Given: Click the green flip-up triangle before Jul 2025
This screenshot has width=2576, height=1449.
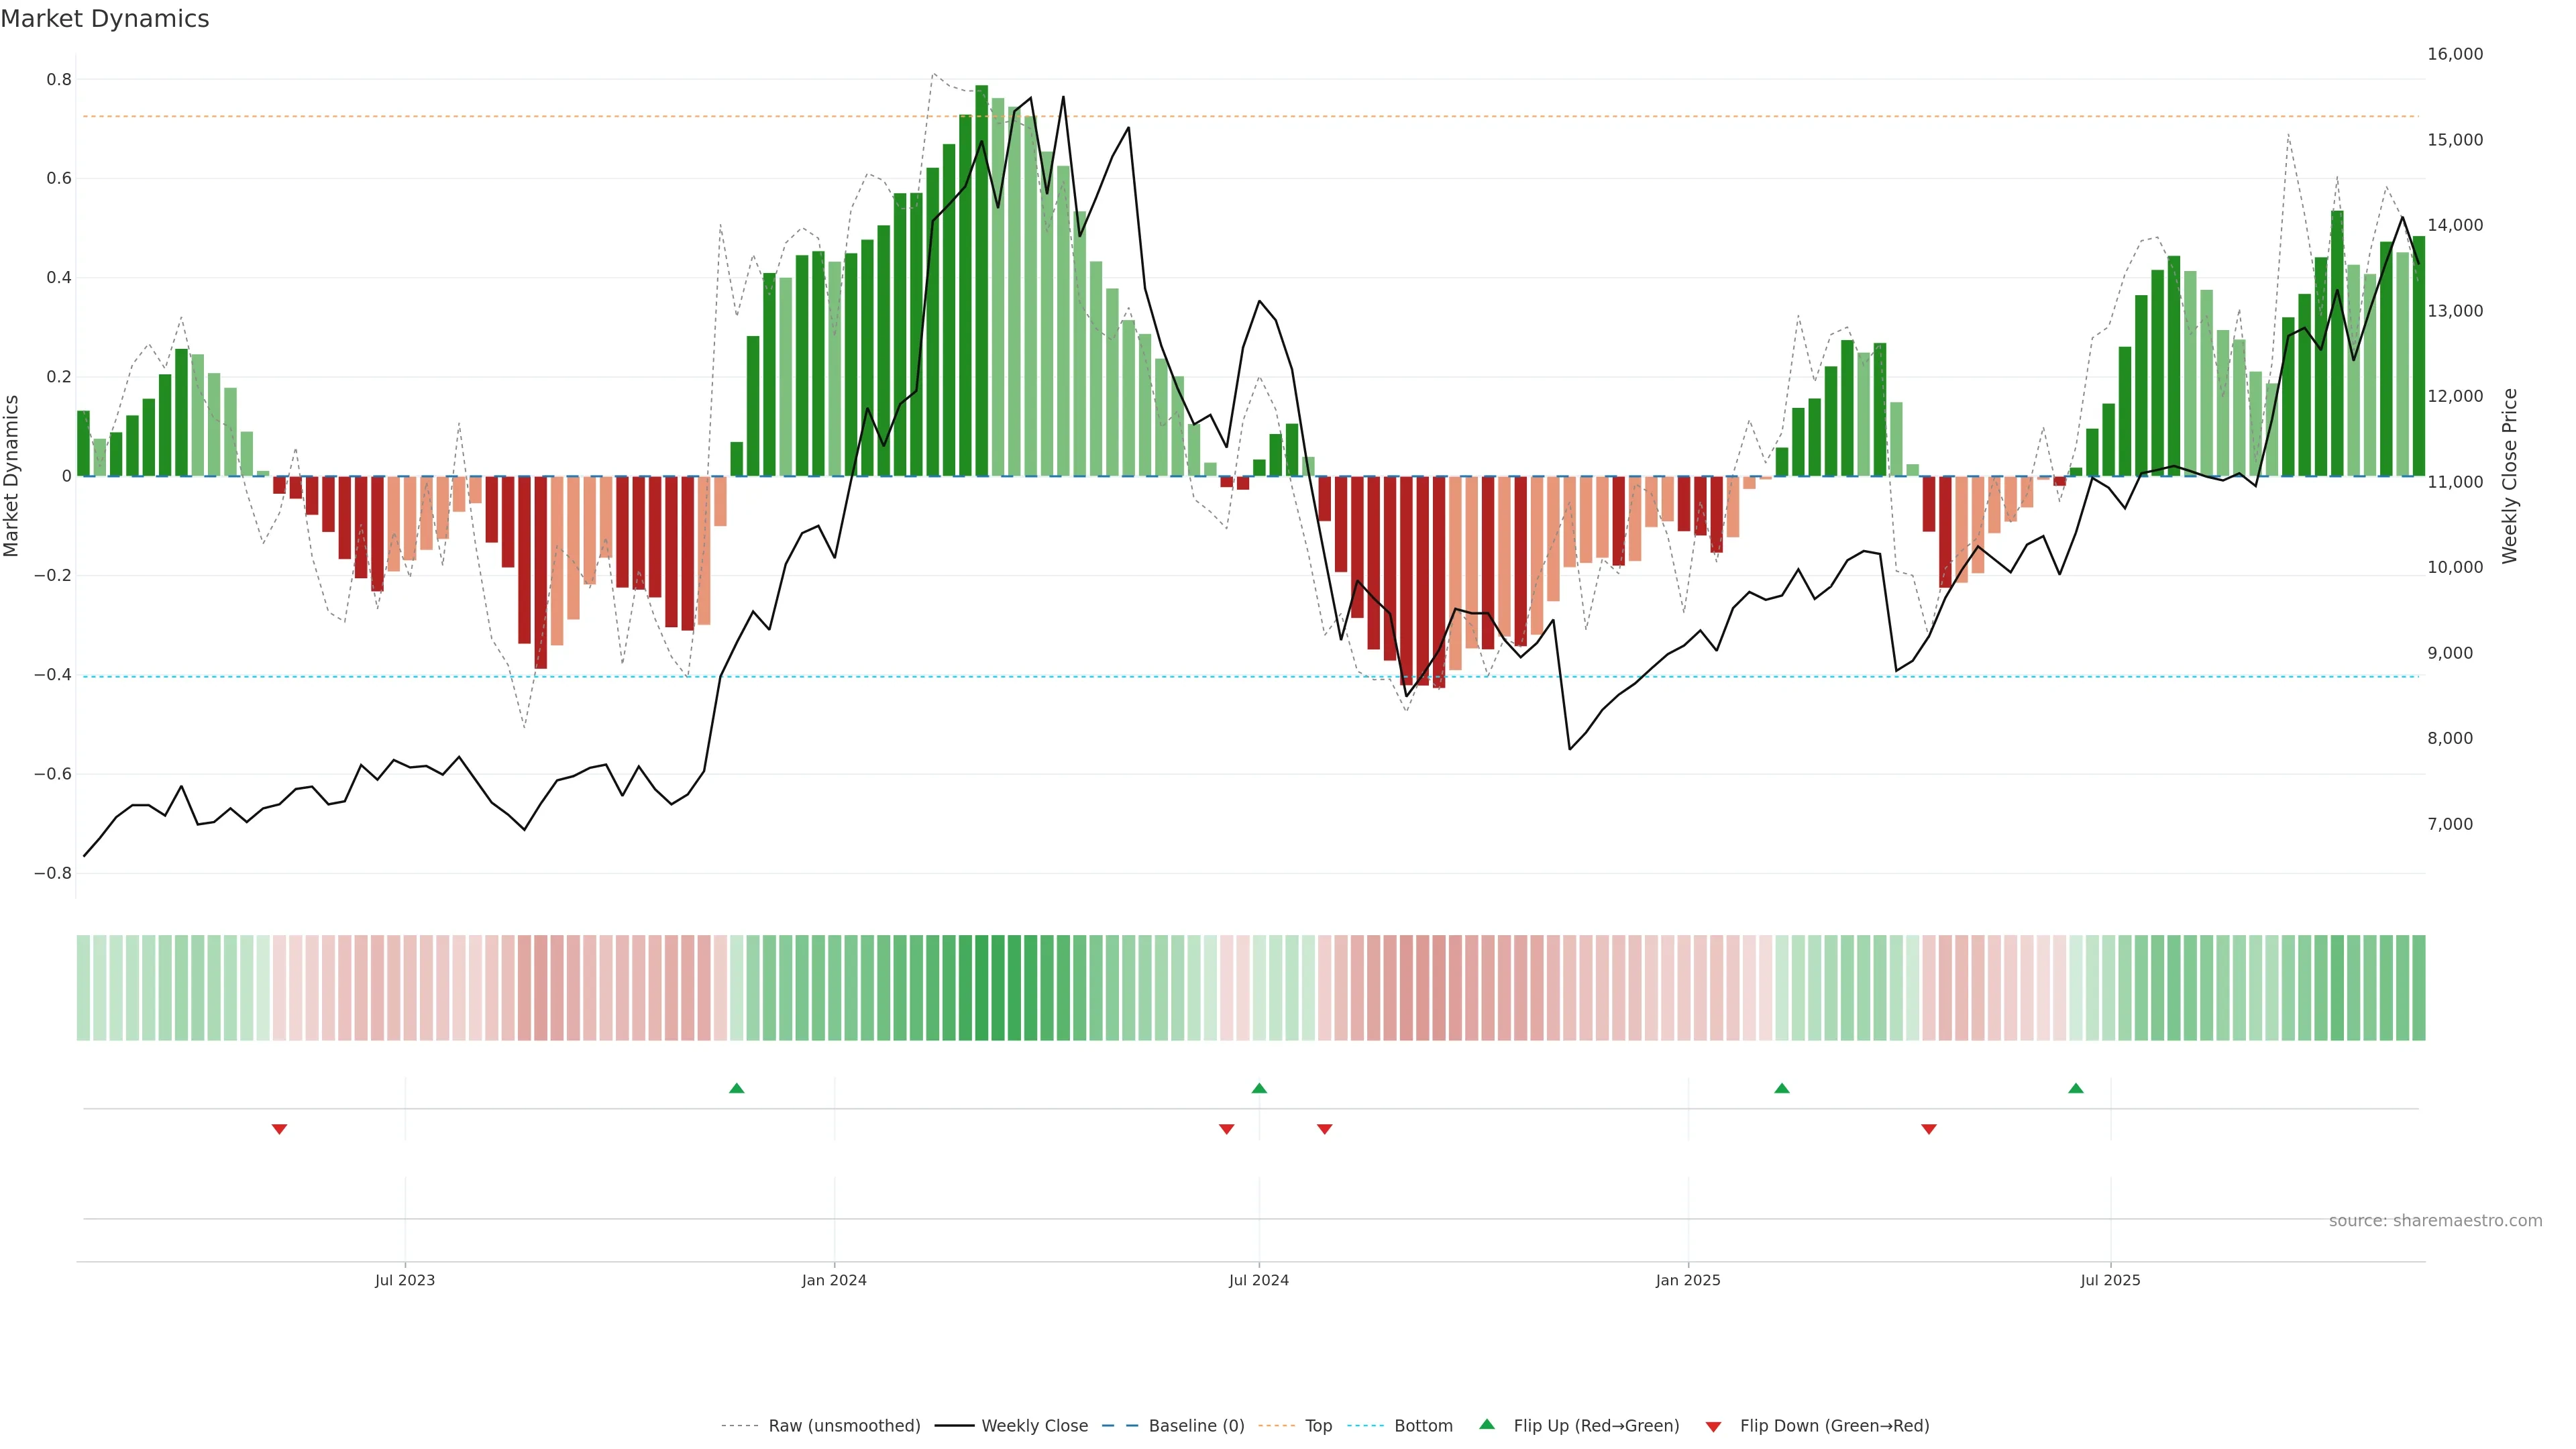Looking at the screenshot, I should coord(2076,1088).
